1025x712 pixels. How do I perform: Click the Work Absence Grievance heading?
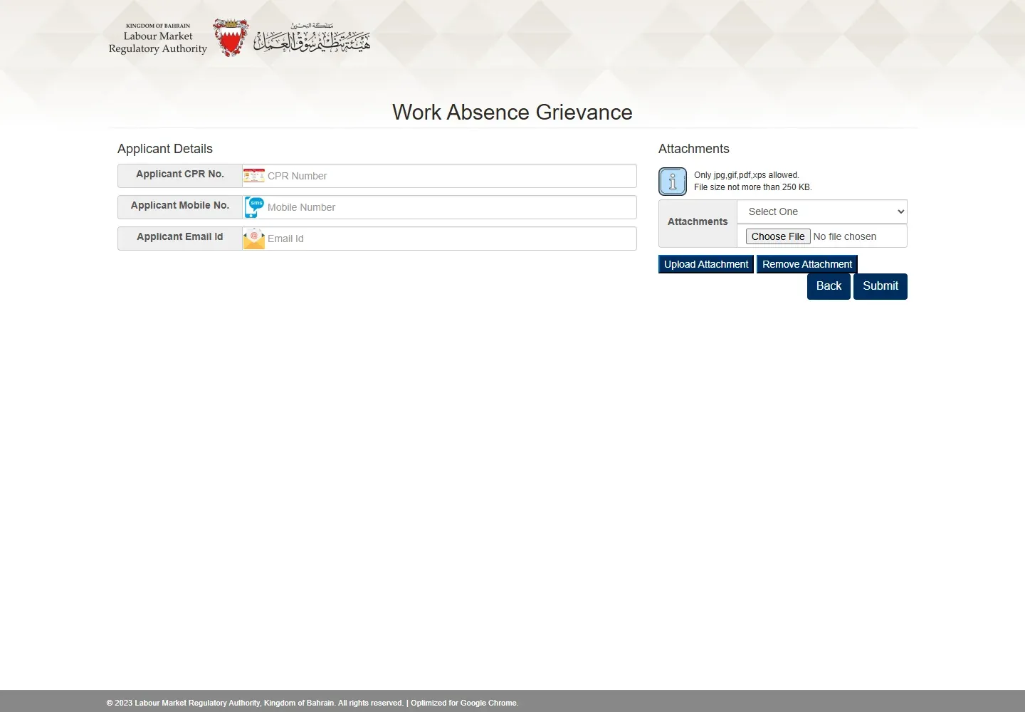[512, 112]
